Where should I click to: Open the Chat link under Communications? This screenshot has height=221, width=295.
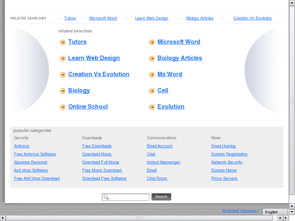(x=151, y=154)
